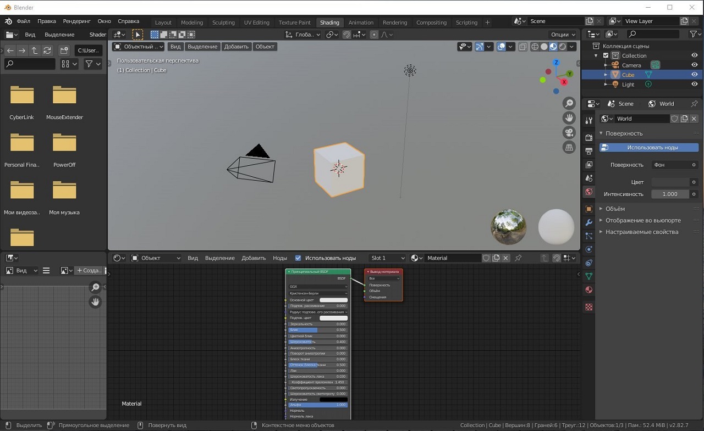Open the Рендеринг menu
The height and width of the screenshot is (431, 704).
coord(76,21)
